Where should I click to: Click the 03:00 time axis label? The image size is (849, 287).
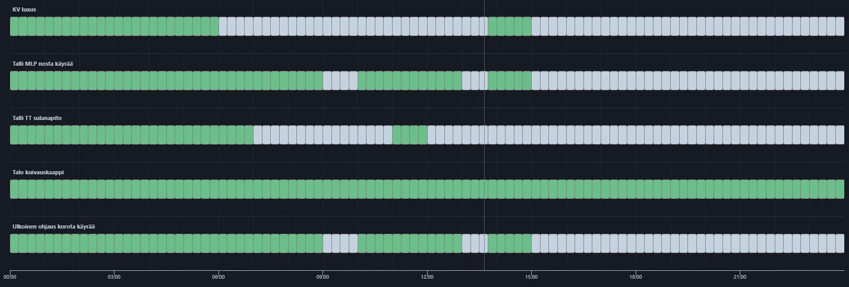tap(114, 277)
